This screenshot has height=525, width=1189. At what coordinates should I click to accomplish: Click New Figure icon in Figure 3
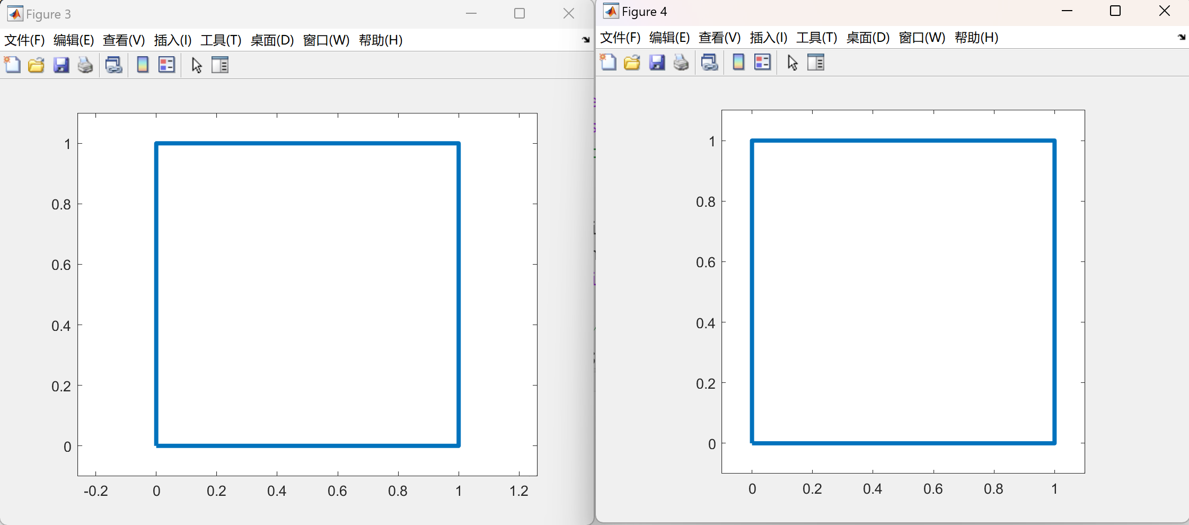[12, 65]
